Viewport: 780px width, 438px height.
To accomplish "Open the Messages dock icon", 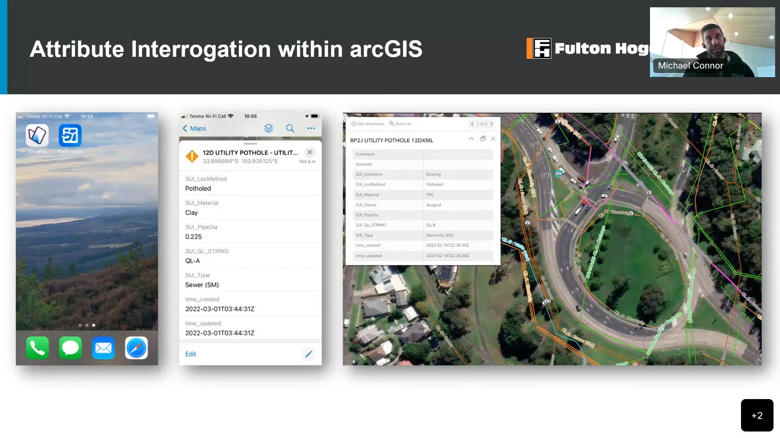I will click(x=70, y=348).
